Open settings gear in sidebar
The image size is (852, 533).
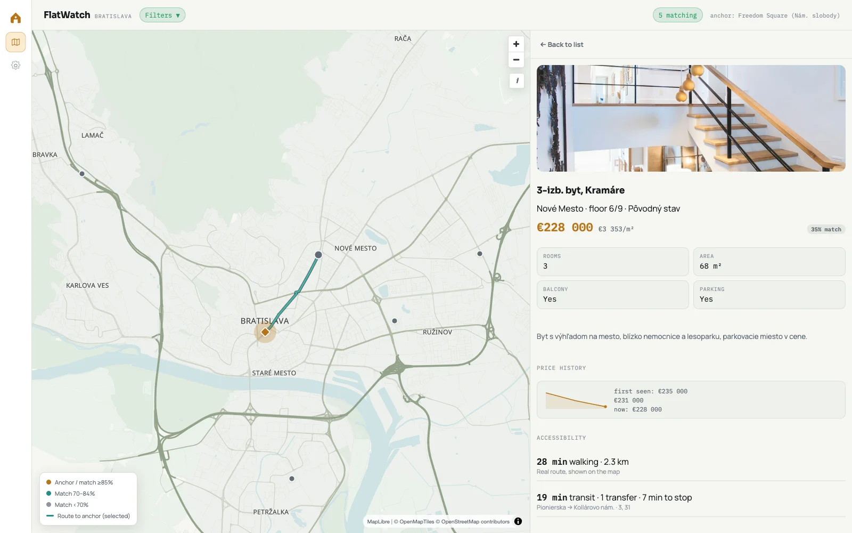tap(15, 65)
